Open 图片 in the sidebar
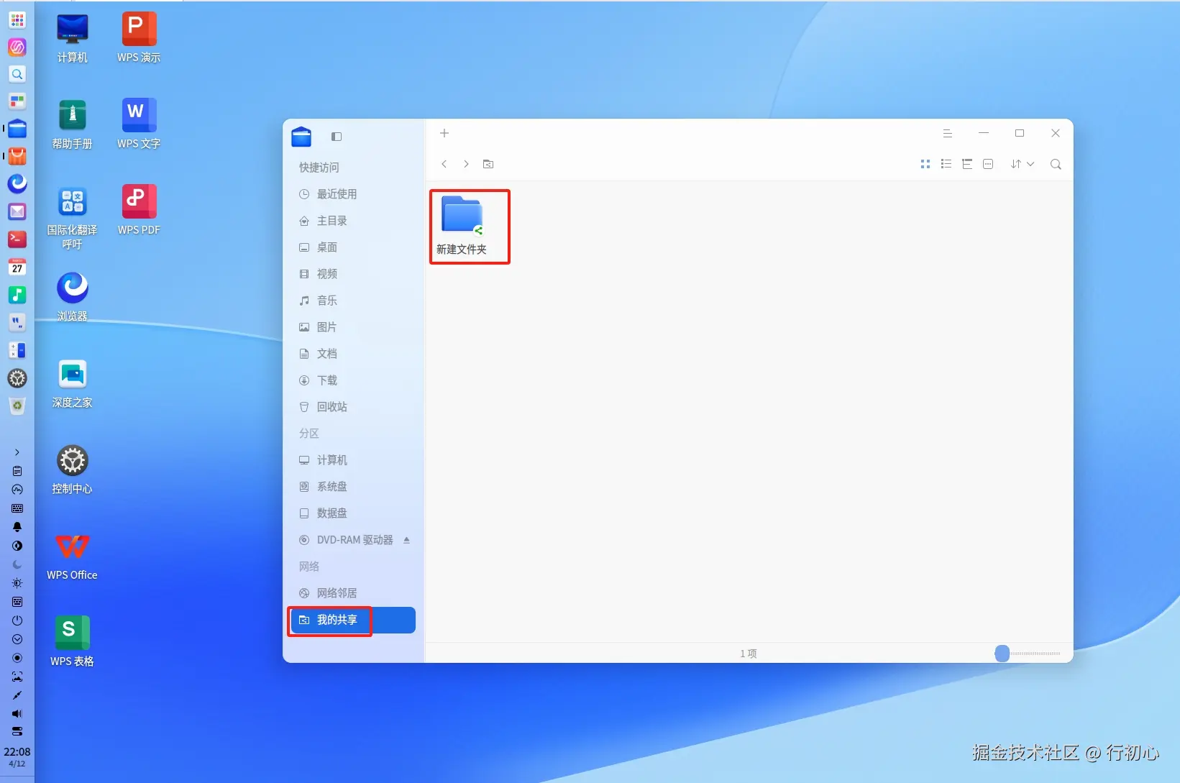1180x783 pixels. pos(353,327)
